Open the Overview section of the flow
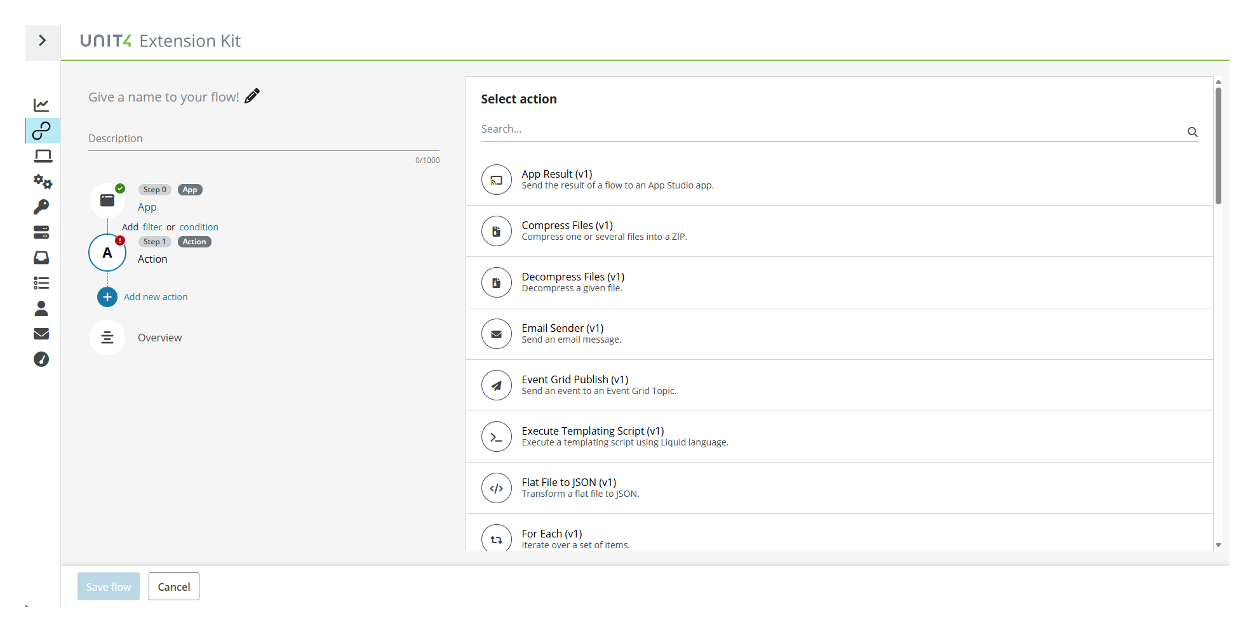 [159, 337]
